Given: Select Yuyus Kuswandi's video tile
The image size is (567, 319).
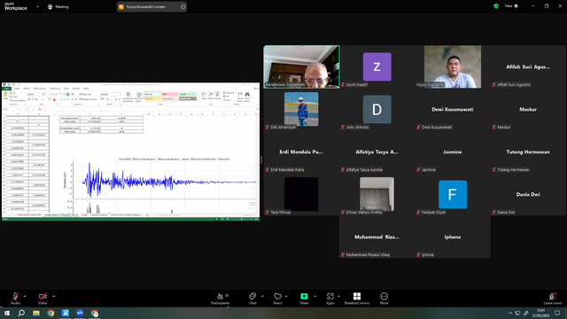Looking at the screenshot, I should point(453,66).
